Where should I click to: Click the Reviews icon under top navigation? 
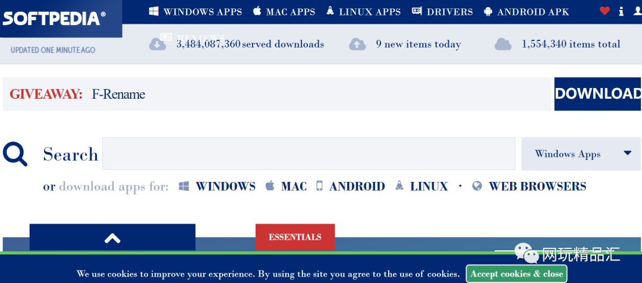pos(166,37)
